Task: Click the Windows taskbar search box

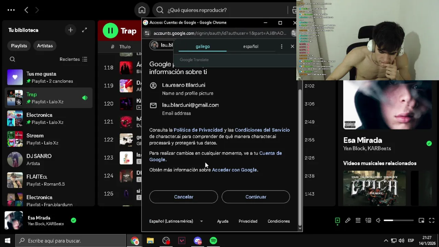Action: coord(71,241)
